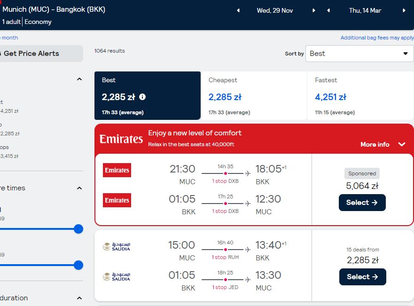The height and width of the screenshot is (306, 414).
Task: Click the upper departure time slider handle
Action: coord(78,229)
